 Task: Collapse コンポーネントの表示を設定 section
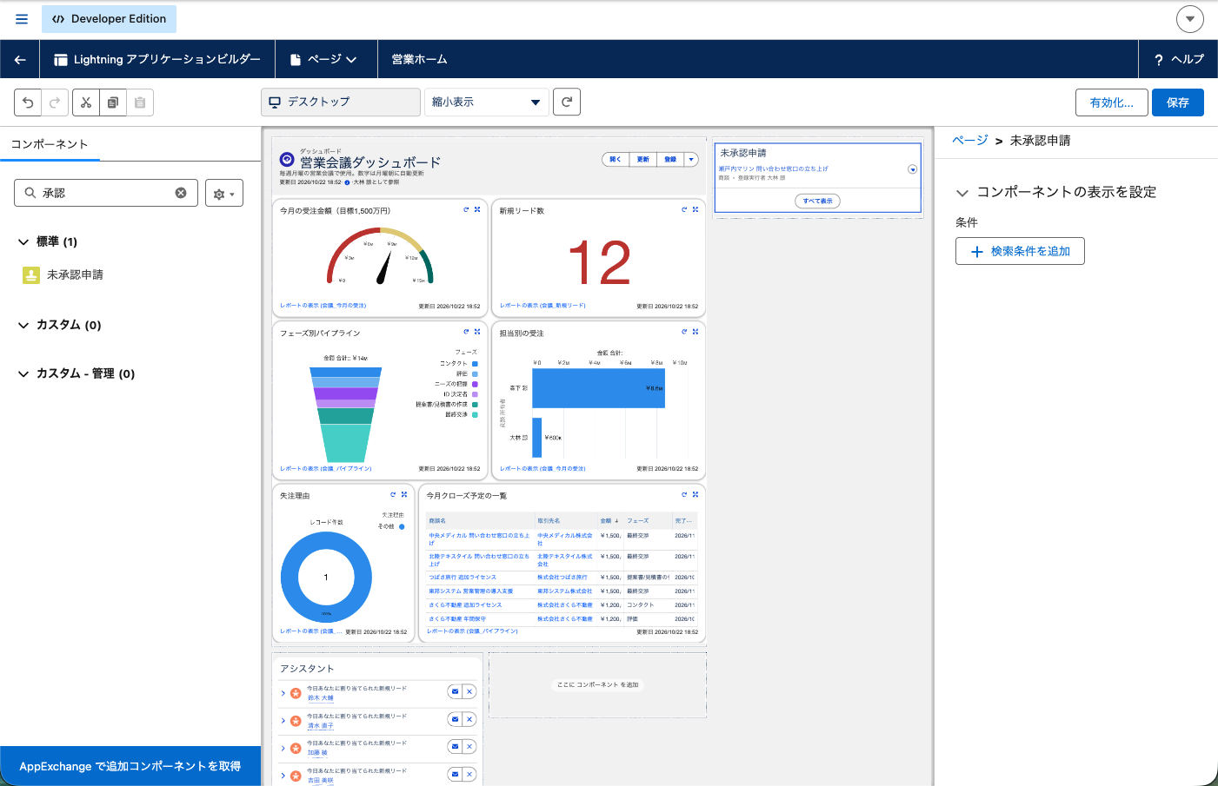pyautogui.click(x=962, y=193)
